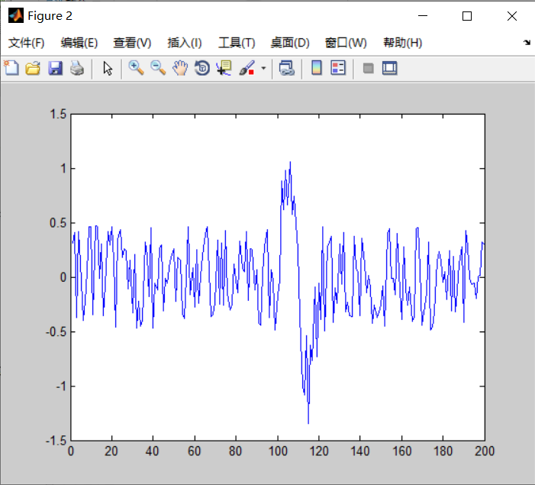Activate the Rotate 3D tool
The width and height of the screenshot is (535, 485).
coord(202,68)
